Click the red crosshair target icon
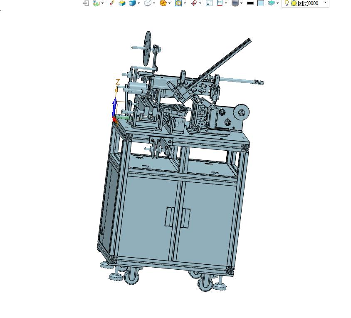 pyautogui.click(x=194, y=3)
